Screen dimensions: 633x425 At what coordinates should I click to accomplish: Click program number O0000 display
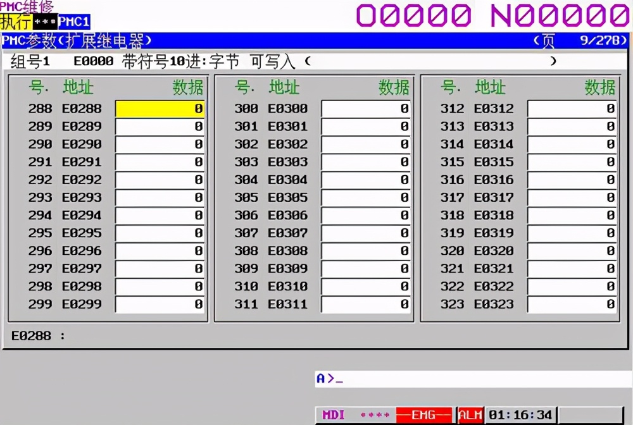point(414,15)
